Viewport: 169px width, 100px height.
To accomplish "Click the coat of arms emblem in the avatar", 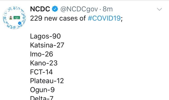I will pos(11,18).
